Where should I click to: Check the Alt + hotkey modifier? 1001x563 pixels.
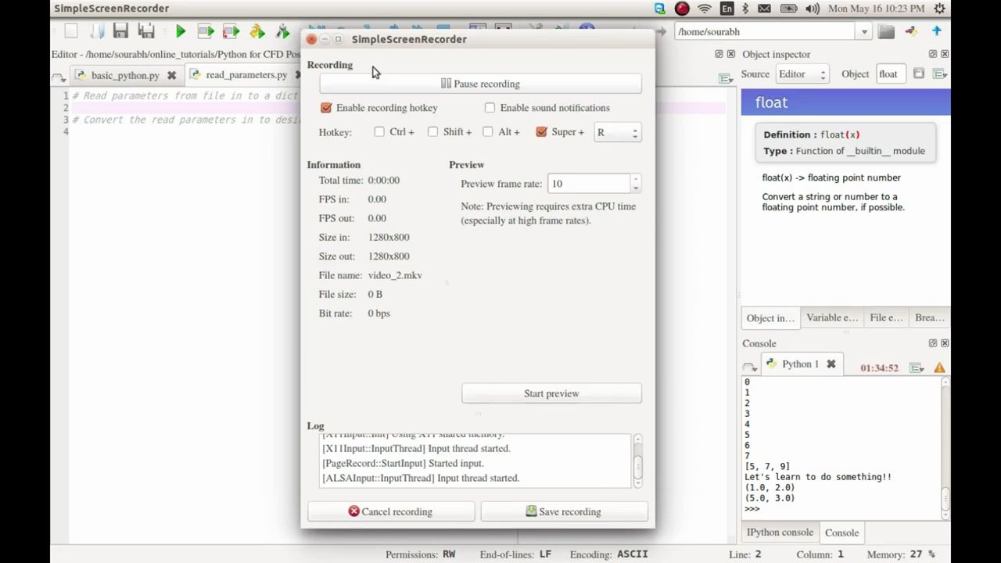(488, 132)
